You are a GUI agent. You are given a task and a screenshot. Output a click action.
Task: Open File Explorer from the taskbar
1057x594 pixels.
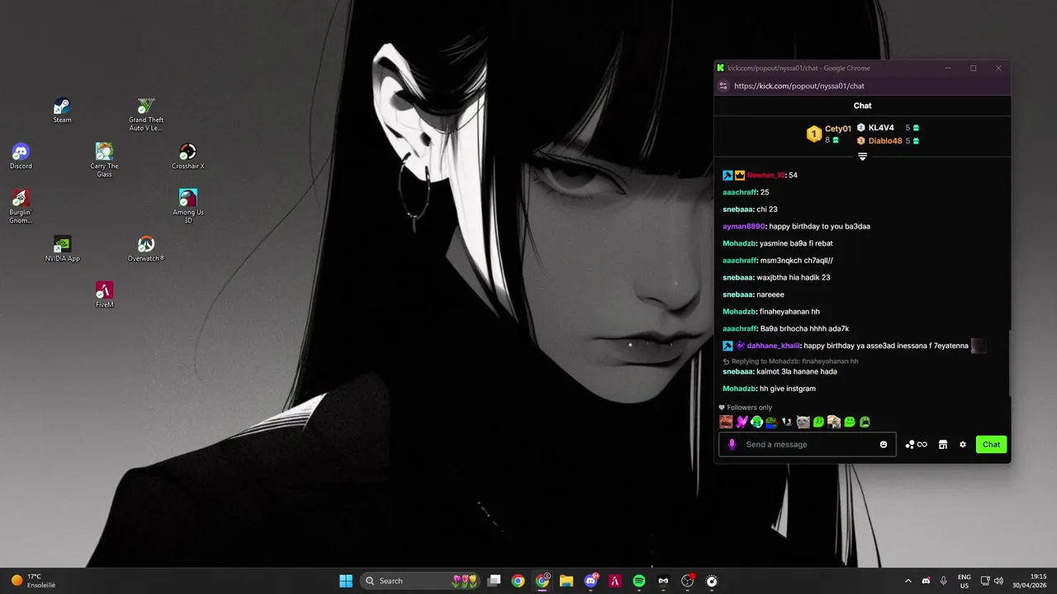pyautogui.click(x=566, y=581)
